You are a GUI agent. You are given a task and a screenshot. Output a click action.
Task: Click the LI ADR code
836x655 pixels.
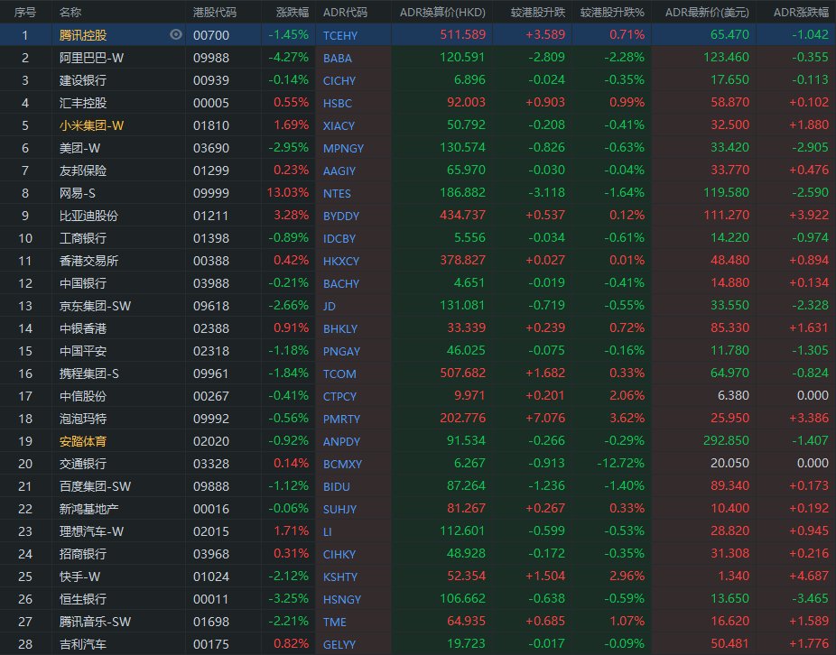click(327, 532)
